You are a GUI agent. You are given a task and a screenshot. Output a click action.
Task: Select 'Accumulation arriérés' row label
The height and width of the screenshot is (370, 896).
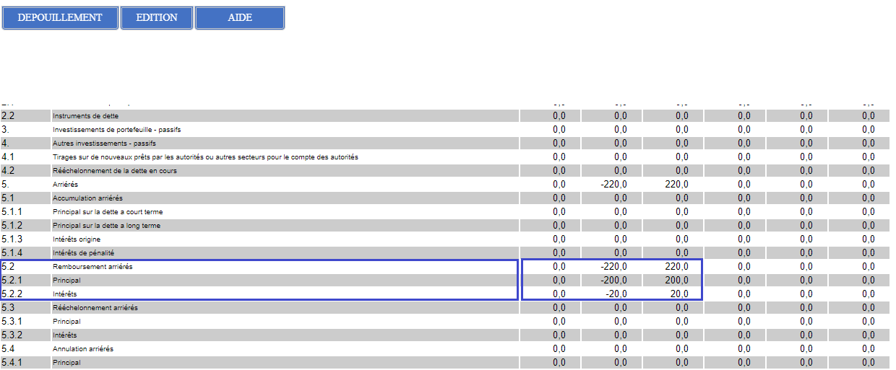point(87,198)
